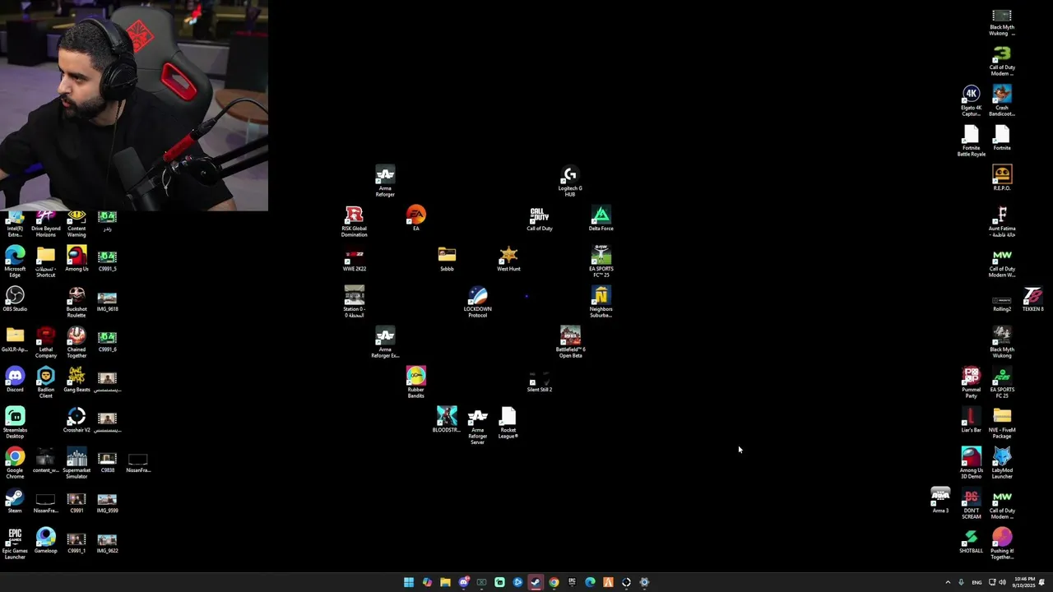Screen dimensions: 1053x592
Task: Select Battlefield 6 Open Beta icon
Action: [x=570, y=342]
